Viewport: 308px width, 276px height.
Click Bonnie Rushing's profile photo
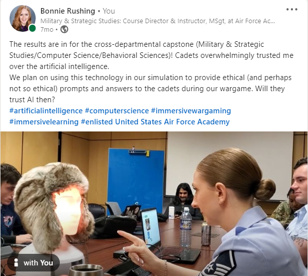[23, 18]
